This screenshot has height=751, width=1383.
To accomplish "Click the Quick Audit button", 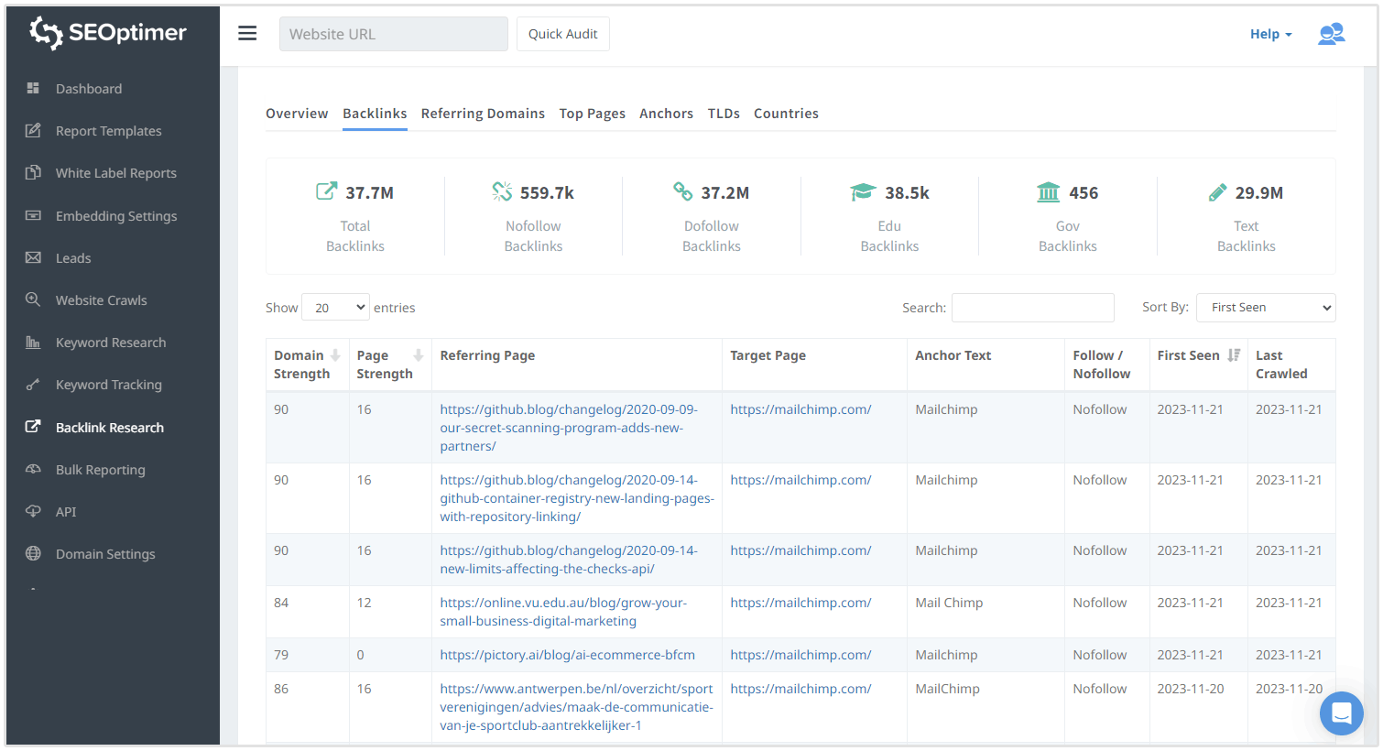I will [562, 33].
